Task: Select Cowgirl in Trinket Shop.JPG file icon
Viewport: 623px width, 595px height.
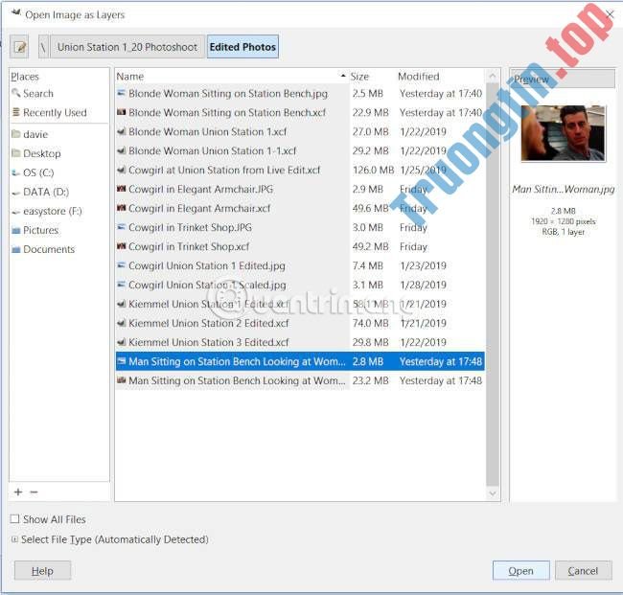Action: (x=121, y=227)
